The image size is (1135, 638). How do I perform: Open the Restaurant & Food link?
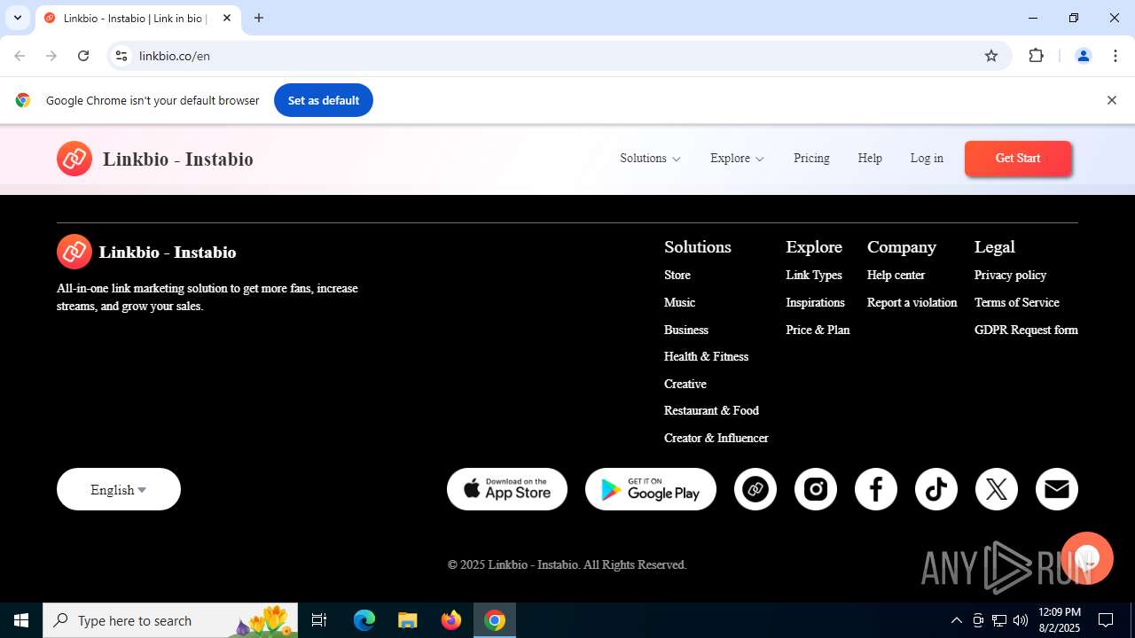pos(711,410)
